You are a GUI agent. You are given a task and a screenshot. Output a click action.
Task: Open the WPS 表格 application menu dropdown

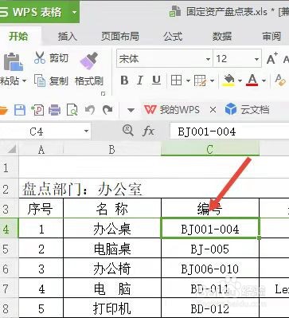[x=75, y=12]
